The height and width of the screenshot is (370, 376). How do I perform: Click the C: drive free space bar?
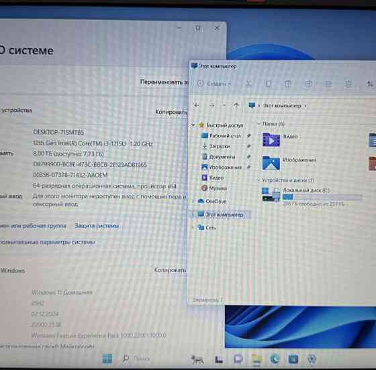pyautogui.click(x=322, y=196)
